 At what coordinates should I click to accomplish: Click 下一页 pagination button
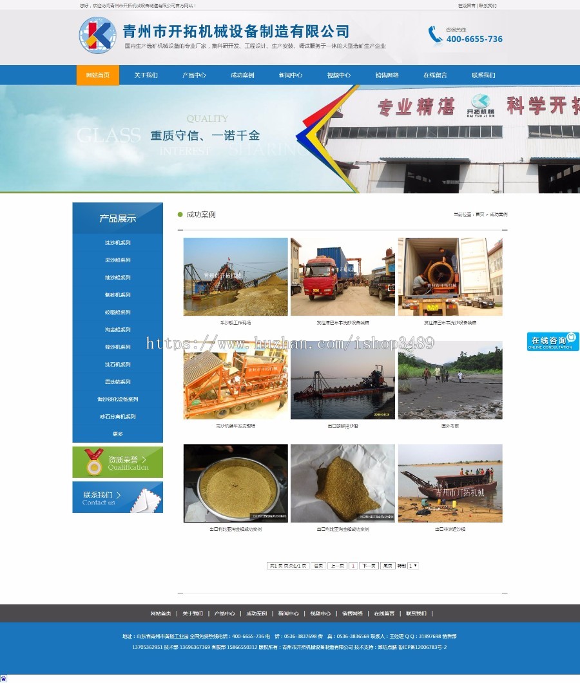pos(369,566)
